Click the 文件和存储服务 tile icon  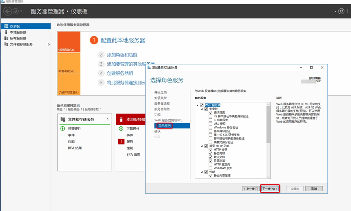[63, 119]
